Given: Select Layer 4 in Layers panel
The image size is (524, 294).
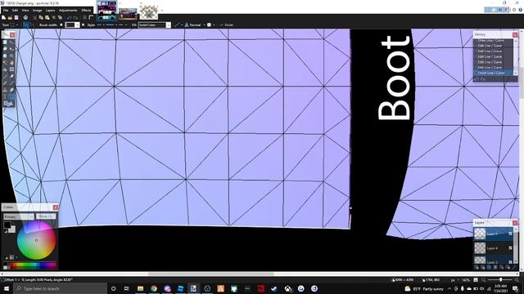Looking at the screenshot, I should point(493,248).
